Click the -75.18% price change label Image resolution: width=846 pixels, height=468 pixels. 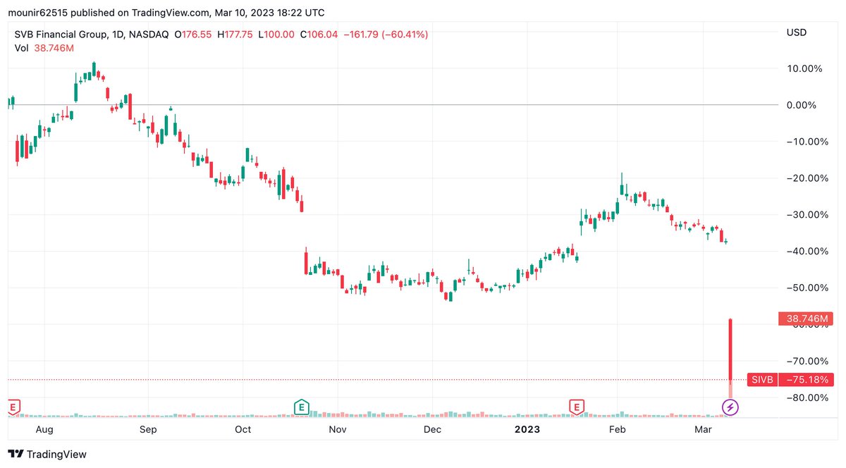click(806, 380)
